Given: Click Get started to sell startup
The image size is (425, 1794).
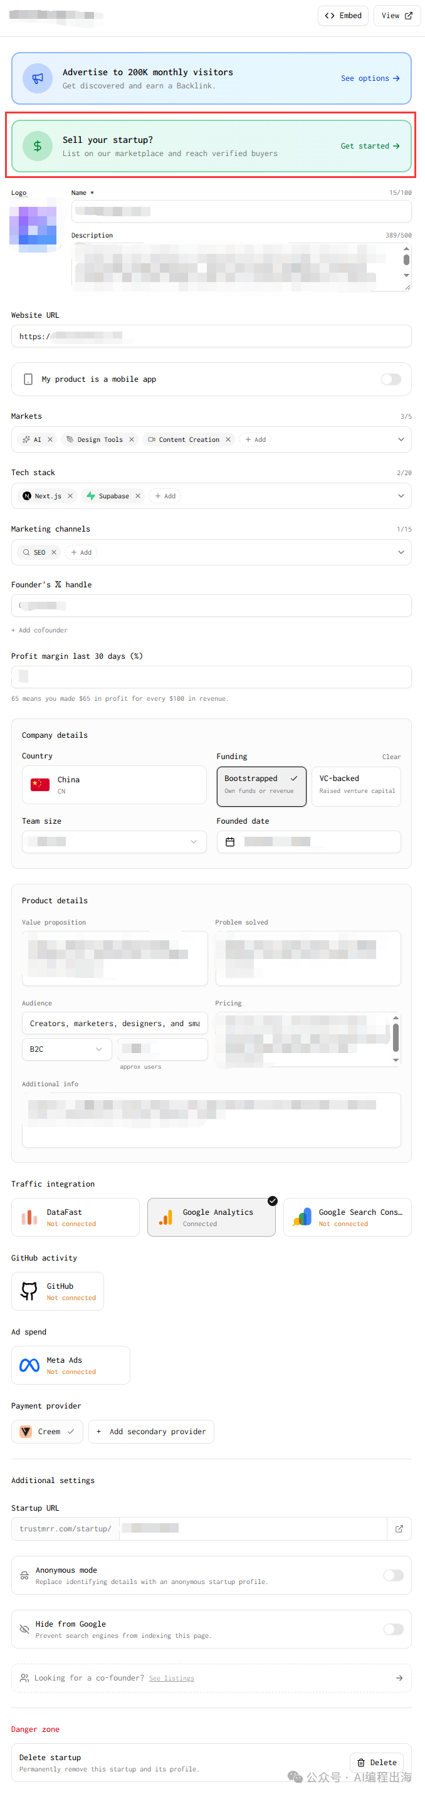Looking at the screenshot, I should 370,146.
